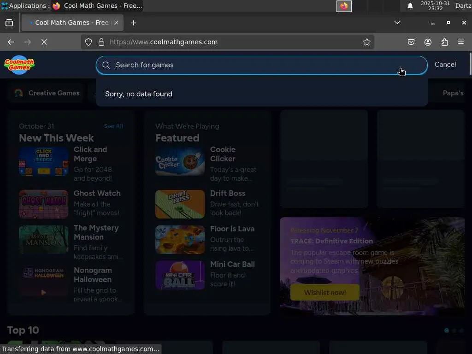Screen dimensions: 472x354
Task: Click the Firefox workspace thumbnail in panel
Action: (344, 6)
